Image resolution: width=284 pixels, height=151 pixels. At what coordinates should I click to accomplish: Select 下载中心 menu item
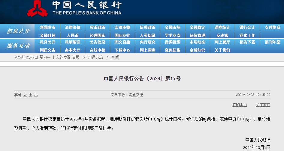pos(122,50)
